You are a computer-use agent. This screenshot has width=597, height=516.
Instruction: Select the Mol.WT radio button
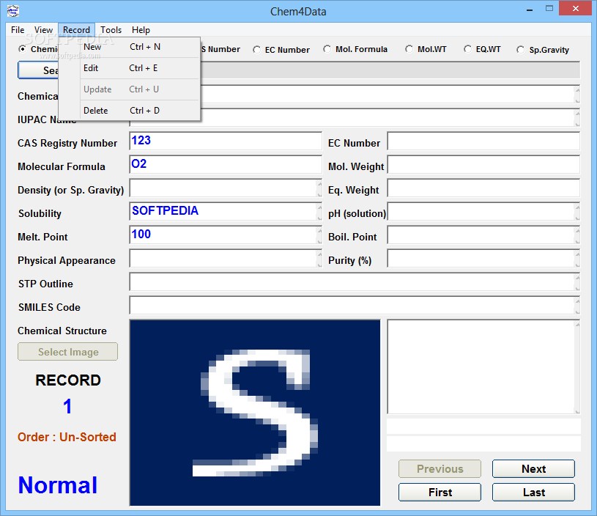[409, 49]
